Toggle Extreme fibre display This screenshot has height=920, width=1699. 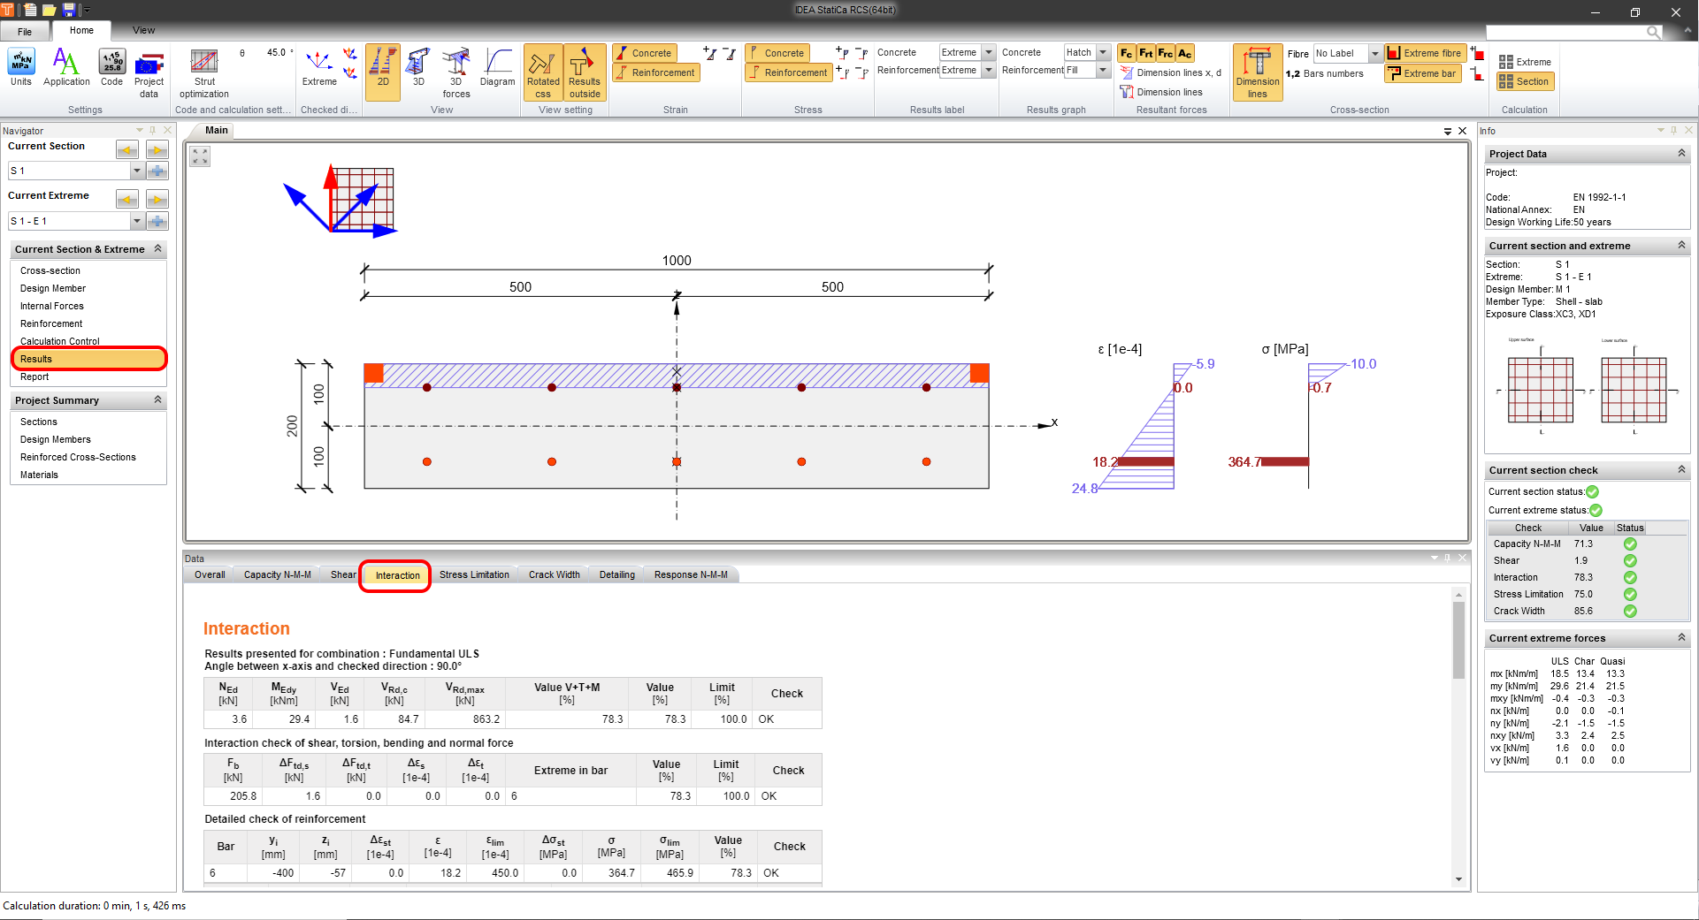click(x=1424, y=53)
